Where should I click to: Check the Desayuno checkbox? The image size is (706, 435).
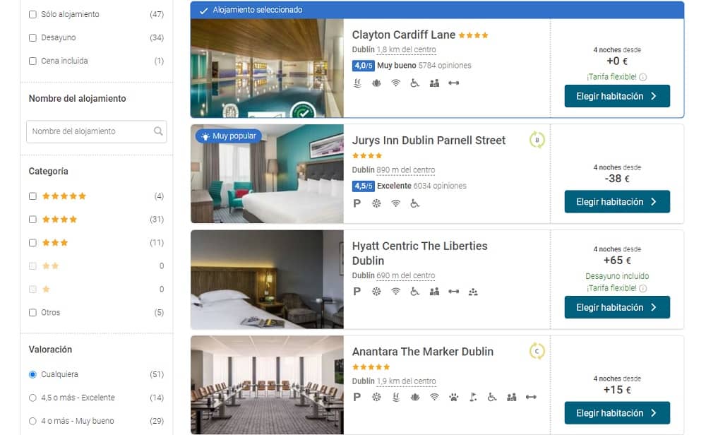(x=32, y=37)
